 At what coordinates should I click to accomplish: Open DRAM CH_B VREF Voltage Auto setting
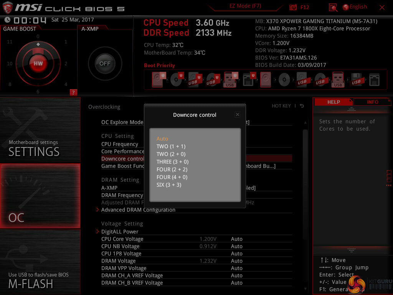(236, 283)
